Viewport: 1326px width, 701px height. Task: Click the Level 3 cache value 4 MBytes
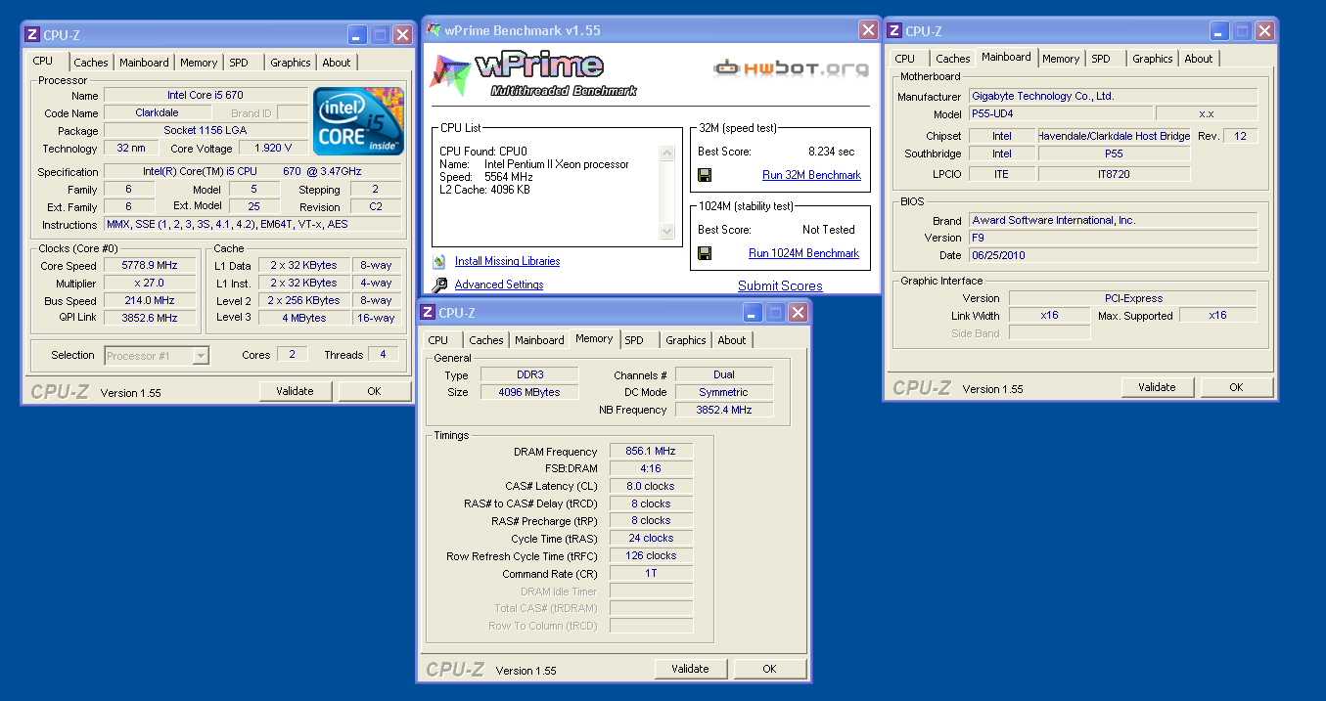pos(303,319)
